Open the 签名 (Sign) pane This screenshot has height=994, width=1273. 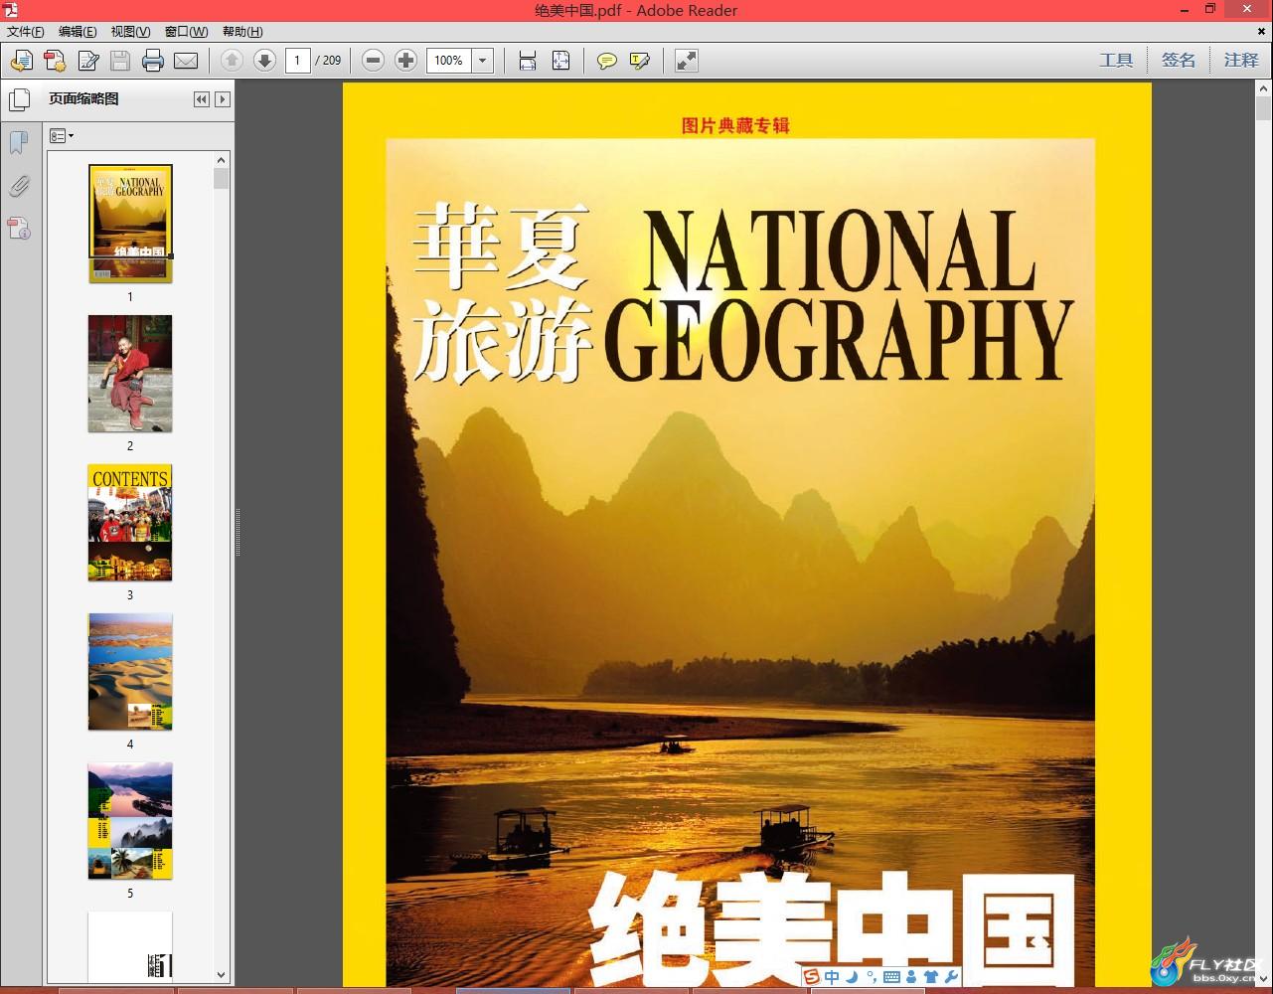(x=1179, y=61)
